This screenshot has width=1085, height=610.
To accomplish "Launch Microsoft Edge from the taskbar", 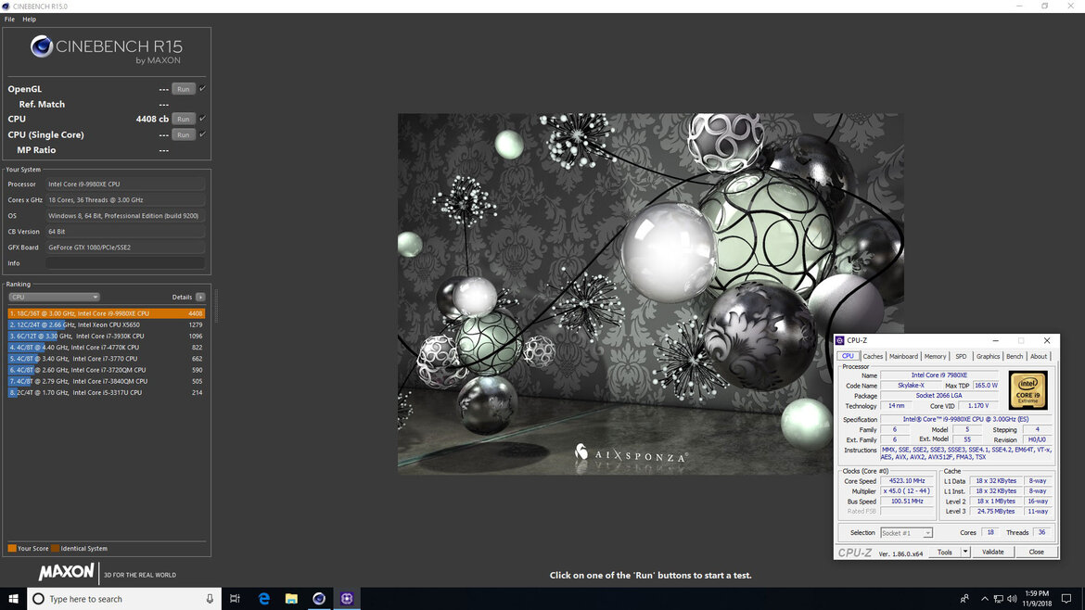I will point(263,599).
